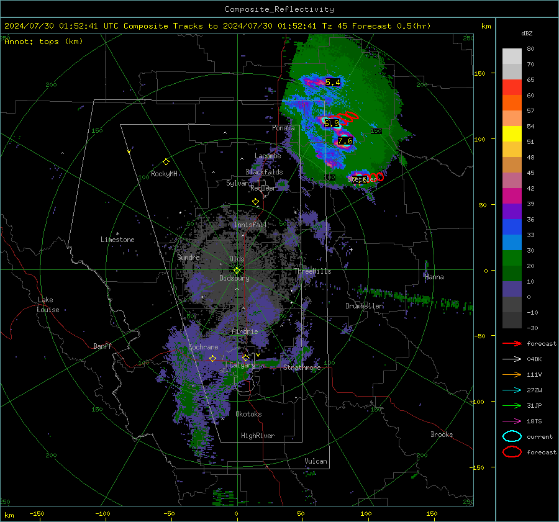Click the Olds town label

click(x=237, y=259)
